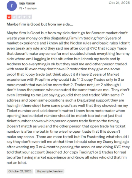The image size is (132, 178).
Task: Open the review title "Maybe firm is Good but from my side…"
Action: click(x=40, y=24)
